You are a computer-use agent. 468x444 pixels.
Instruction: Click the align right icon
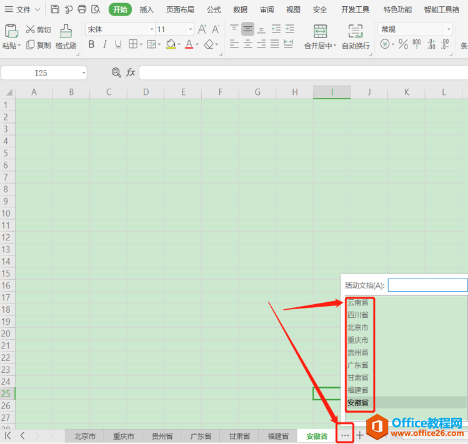click(261, 44)
